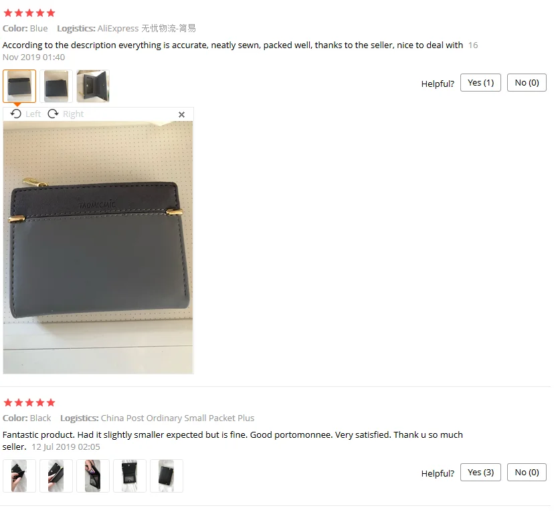The height and width of the screenshot is (512, 560).
Task: Click the enlarged grey wallet photo
Action: click(98, 247)
